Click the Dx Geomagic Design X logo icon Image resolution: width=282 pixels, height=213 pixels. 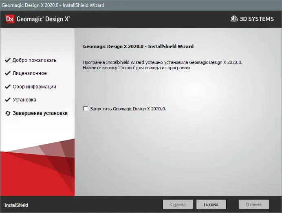[10, 19]
